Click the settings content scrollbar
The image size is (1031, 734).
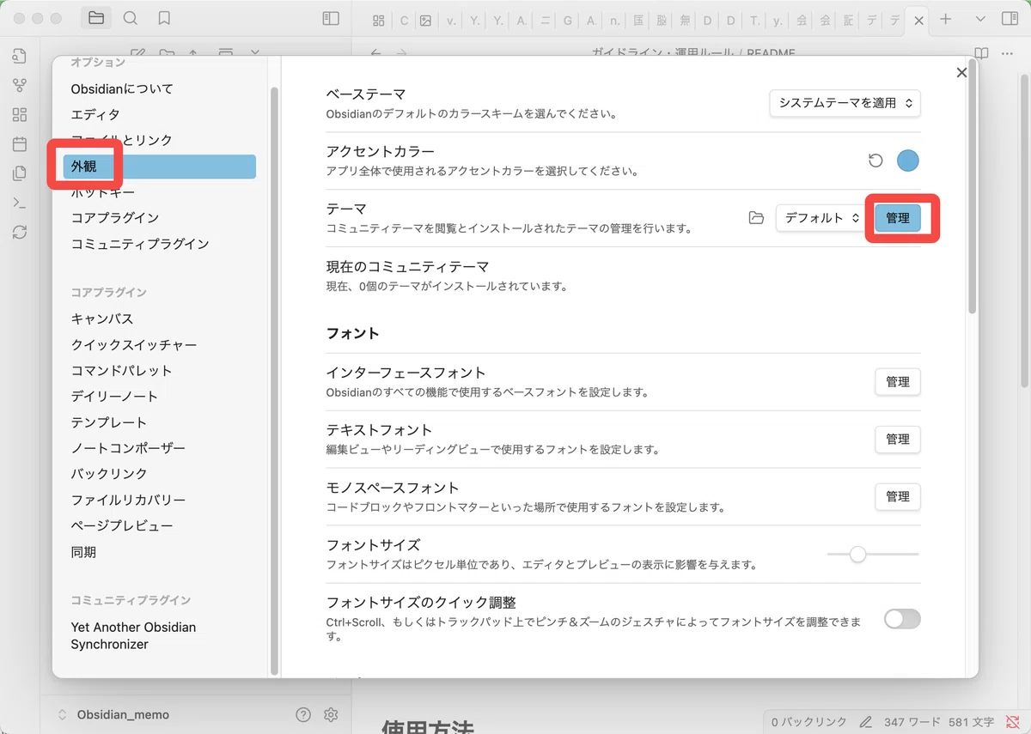[x=972, y=187]
